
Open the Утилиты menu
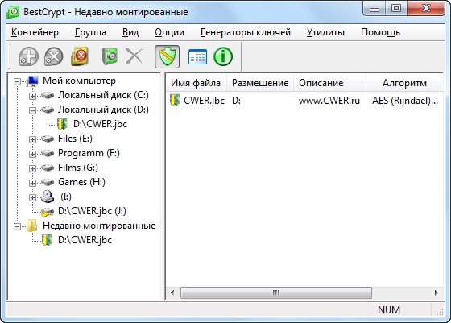(325, 32)
